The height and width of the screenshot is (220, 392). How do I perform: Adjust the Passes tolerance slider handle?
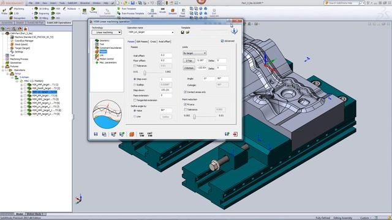[x=145, y=73]
